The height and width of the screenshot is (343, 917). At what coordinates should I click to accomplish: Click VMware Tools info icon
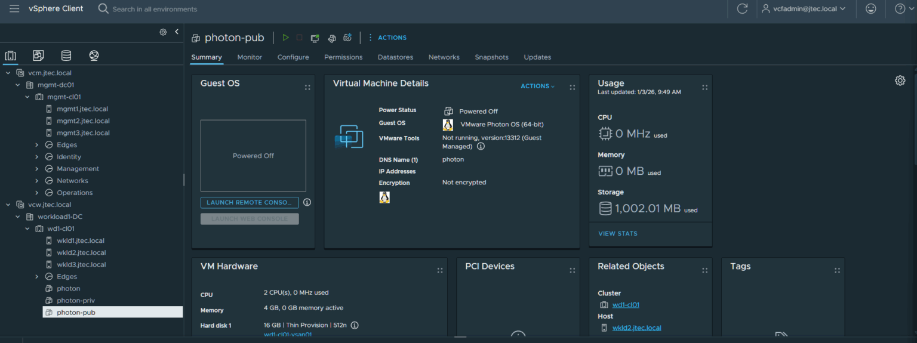pos(481,146)
